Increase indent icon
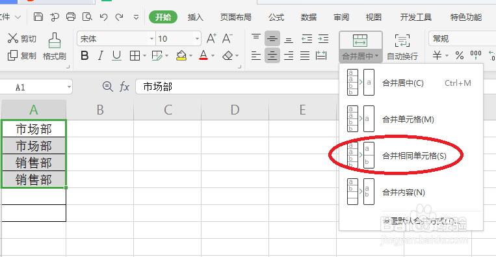 323,38
